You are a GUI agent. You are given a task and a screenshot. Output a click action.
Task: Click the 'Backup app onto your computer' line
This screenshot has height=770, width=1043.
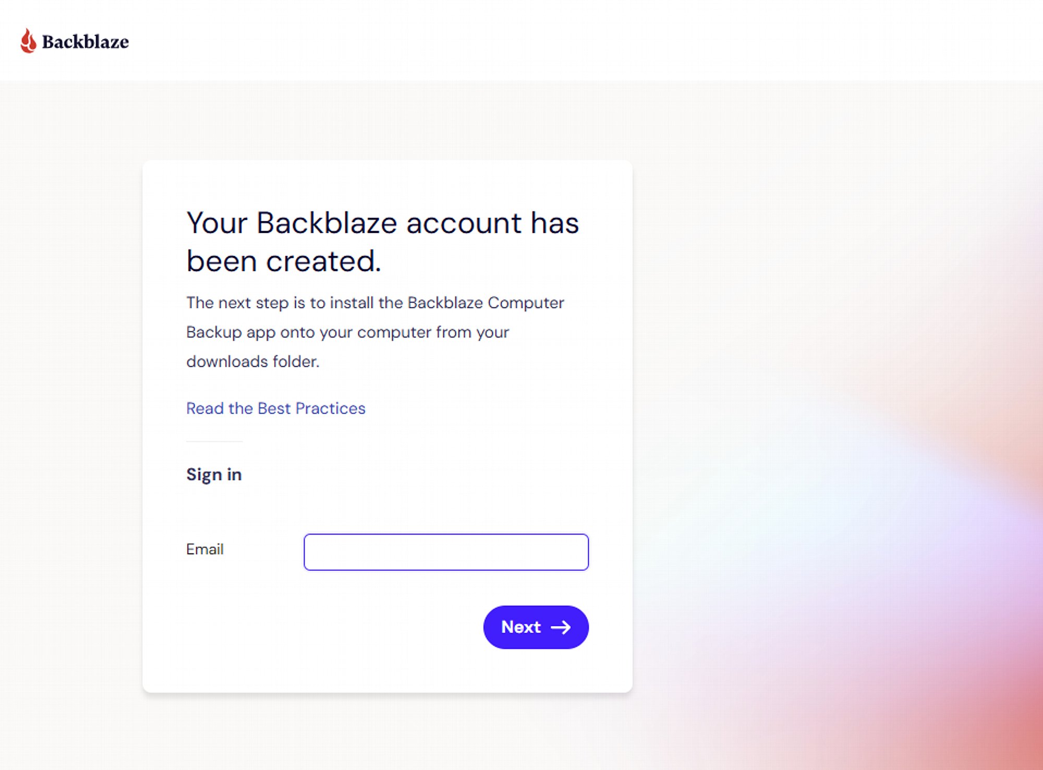pyautogui.click(x=347, y=332)
